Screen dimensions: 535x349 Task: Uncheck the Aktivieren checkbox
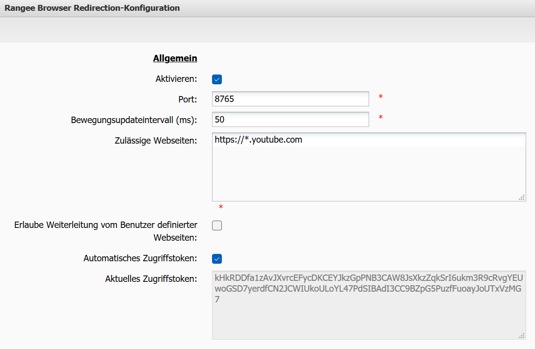[x=217, y=79]
